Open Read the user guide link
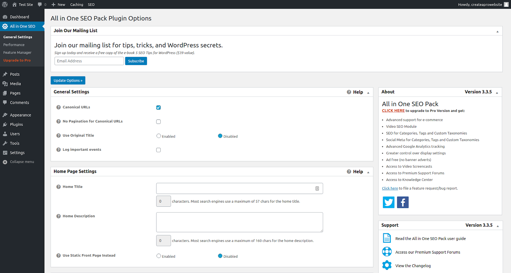Image resolution: width=511 pixels, height=273 pixels. click(431, 239)
